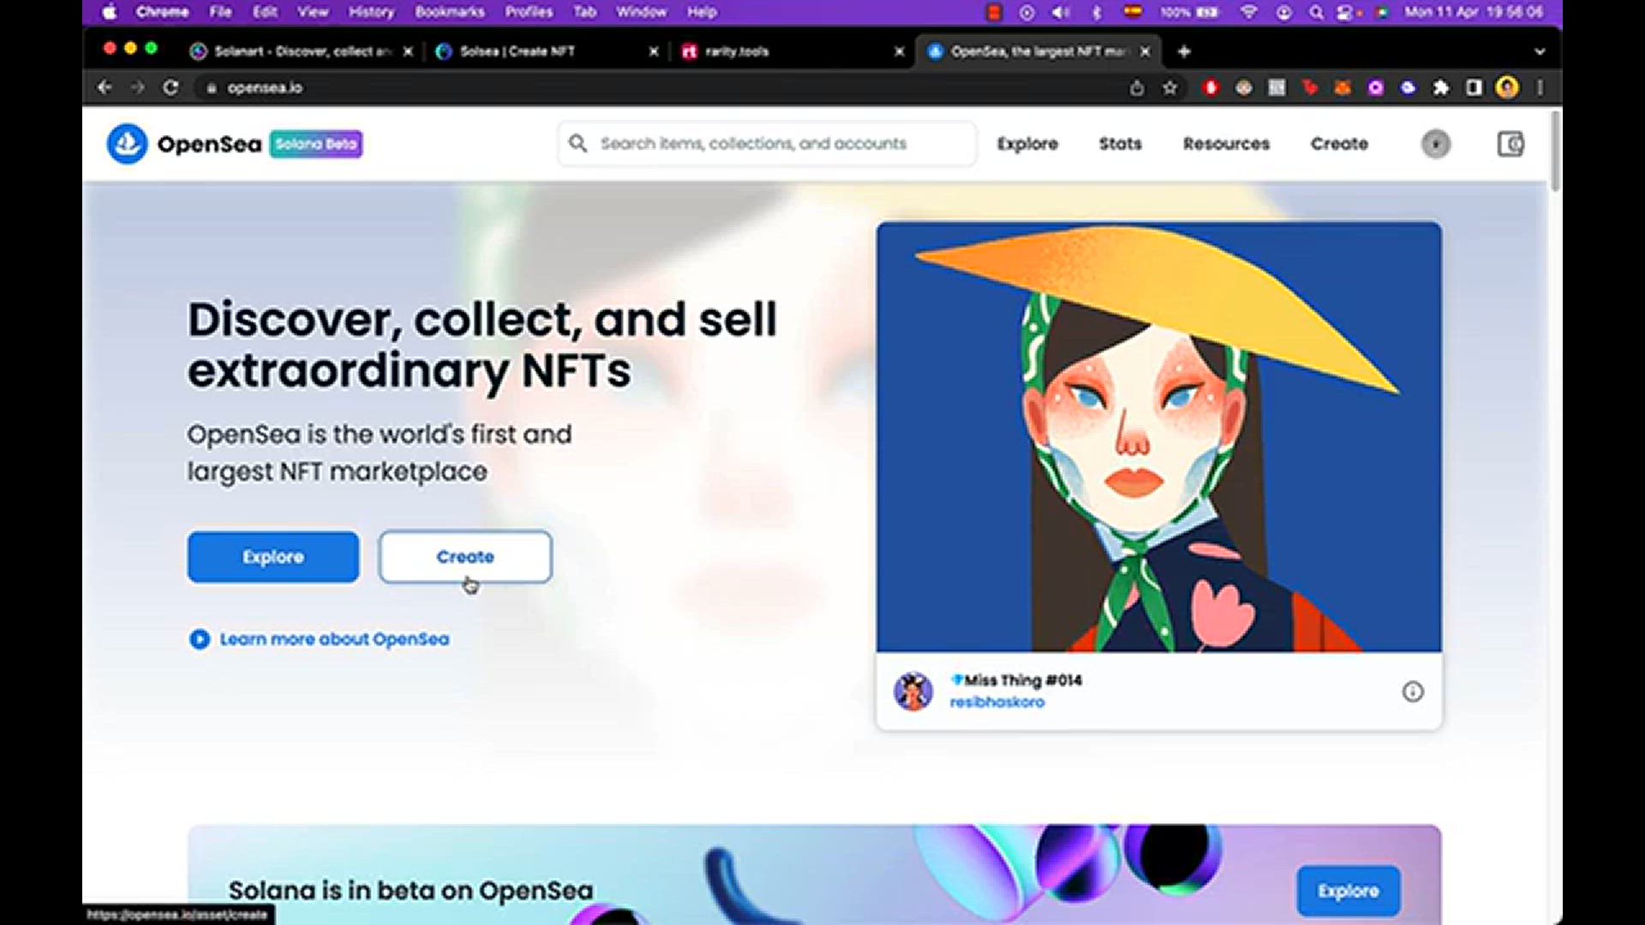This screenshot has height=925, width=1645.
Task: Close the OpenSea tab
Action: pyautogui.click(x=1146, y=51)
